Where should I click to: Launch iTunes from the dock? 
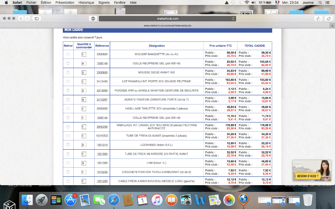click(x=157, y=200)
